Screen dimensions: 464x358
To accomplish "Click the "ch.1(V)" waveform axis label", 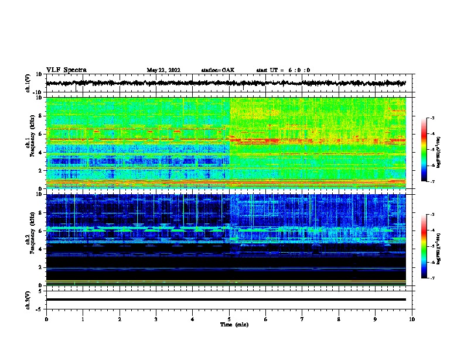I will coord(28,83).
